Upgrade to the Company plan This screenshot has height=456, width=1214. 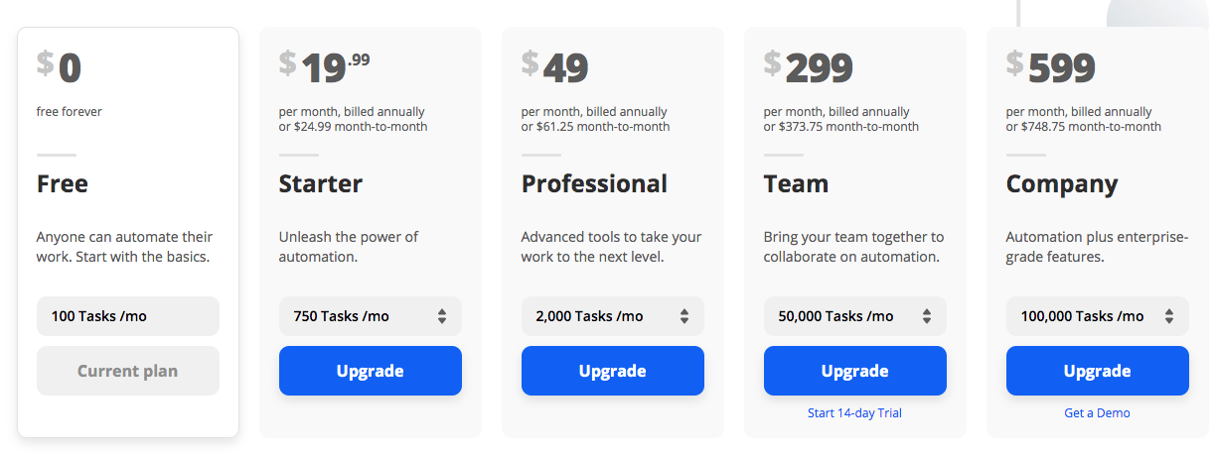tap(1098, 371)
